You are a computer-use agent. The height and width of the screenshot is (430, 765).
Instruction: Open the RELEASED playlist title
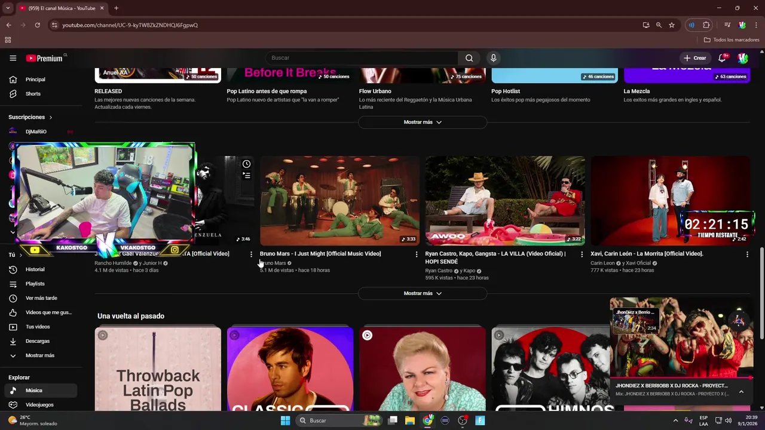pos(108,91)
